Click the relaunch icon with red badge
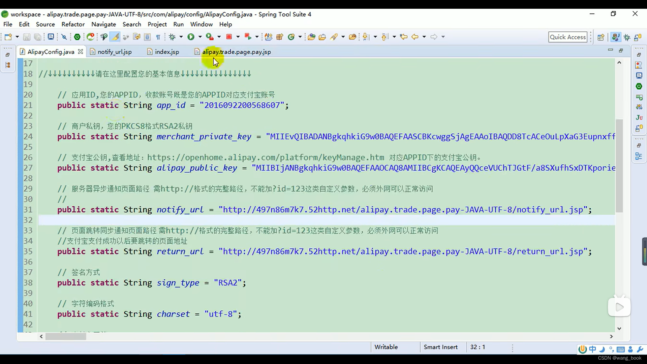This screenshot has width=647, height=364. [91, 37]
